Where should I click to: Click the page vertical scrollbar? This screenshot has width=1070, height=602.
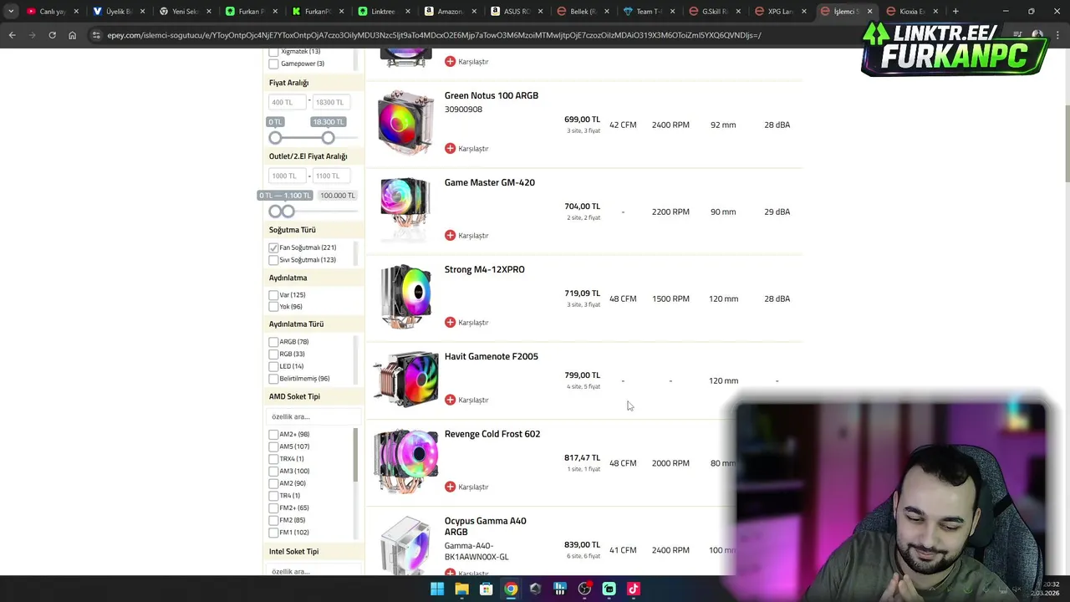click(1067, 142)
